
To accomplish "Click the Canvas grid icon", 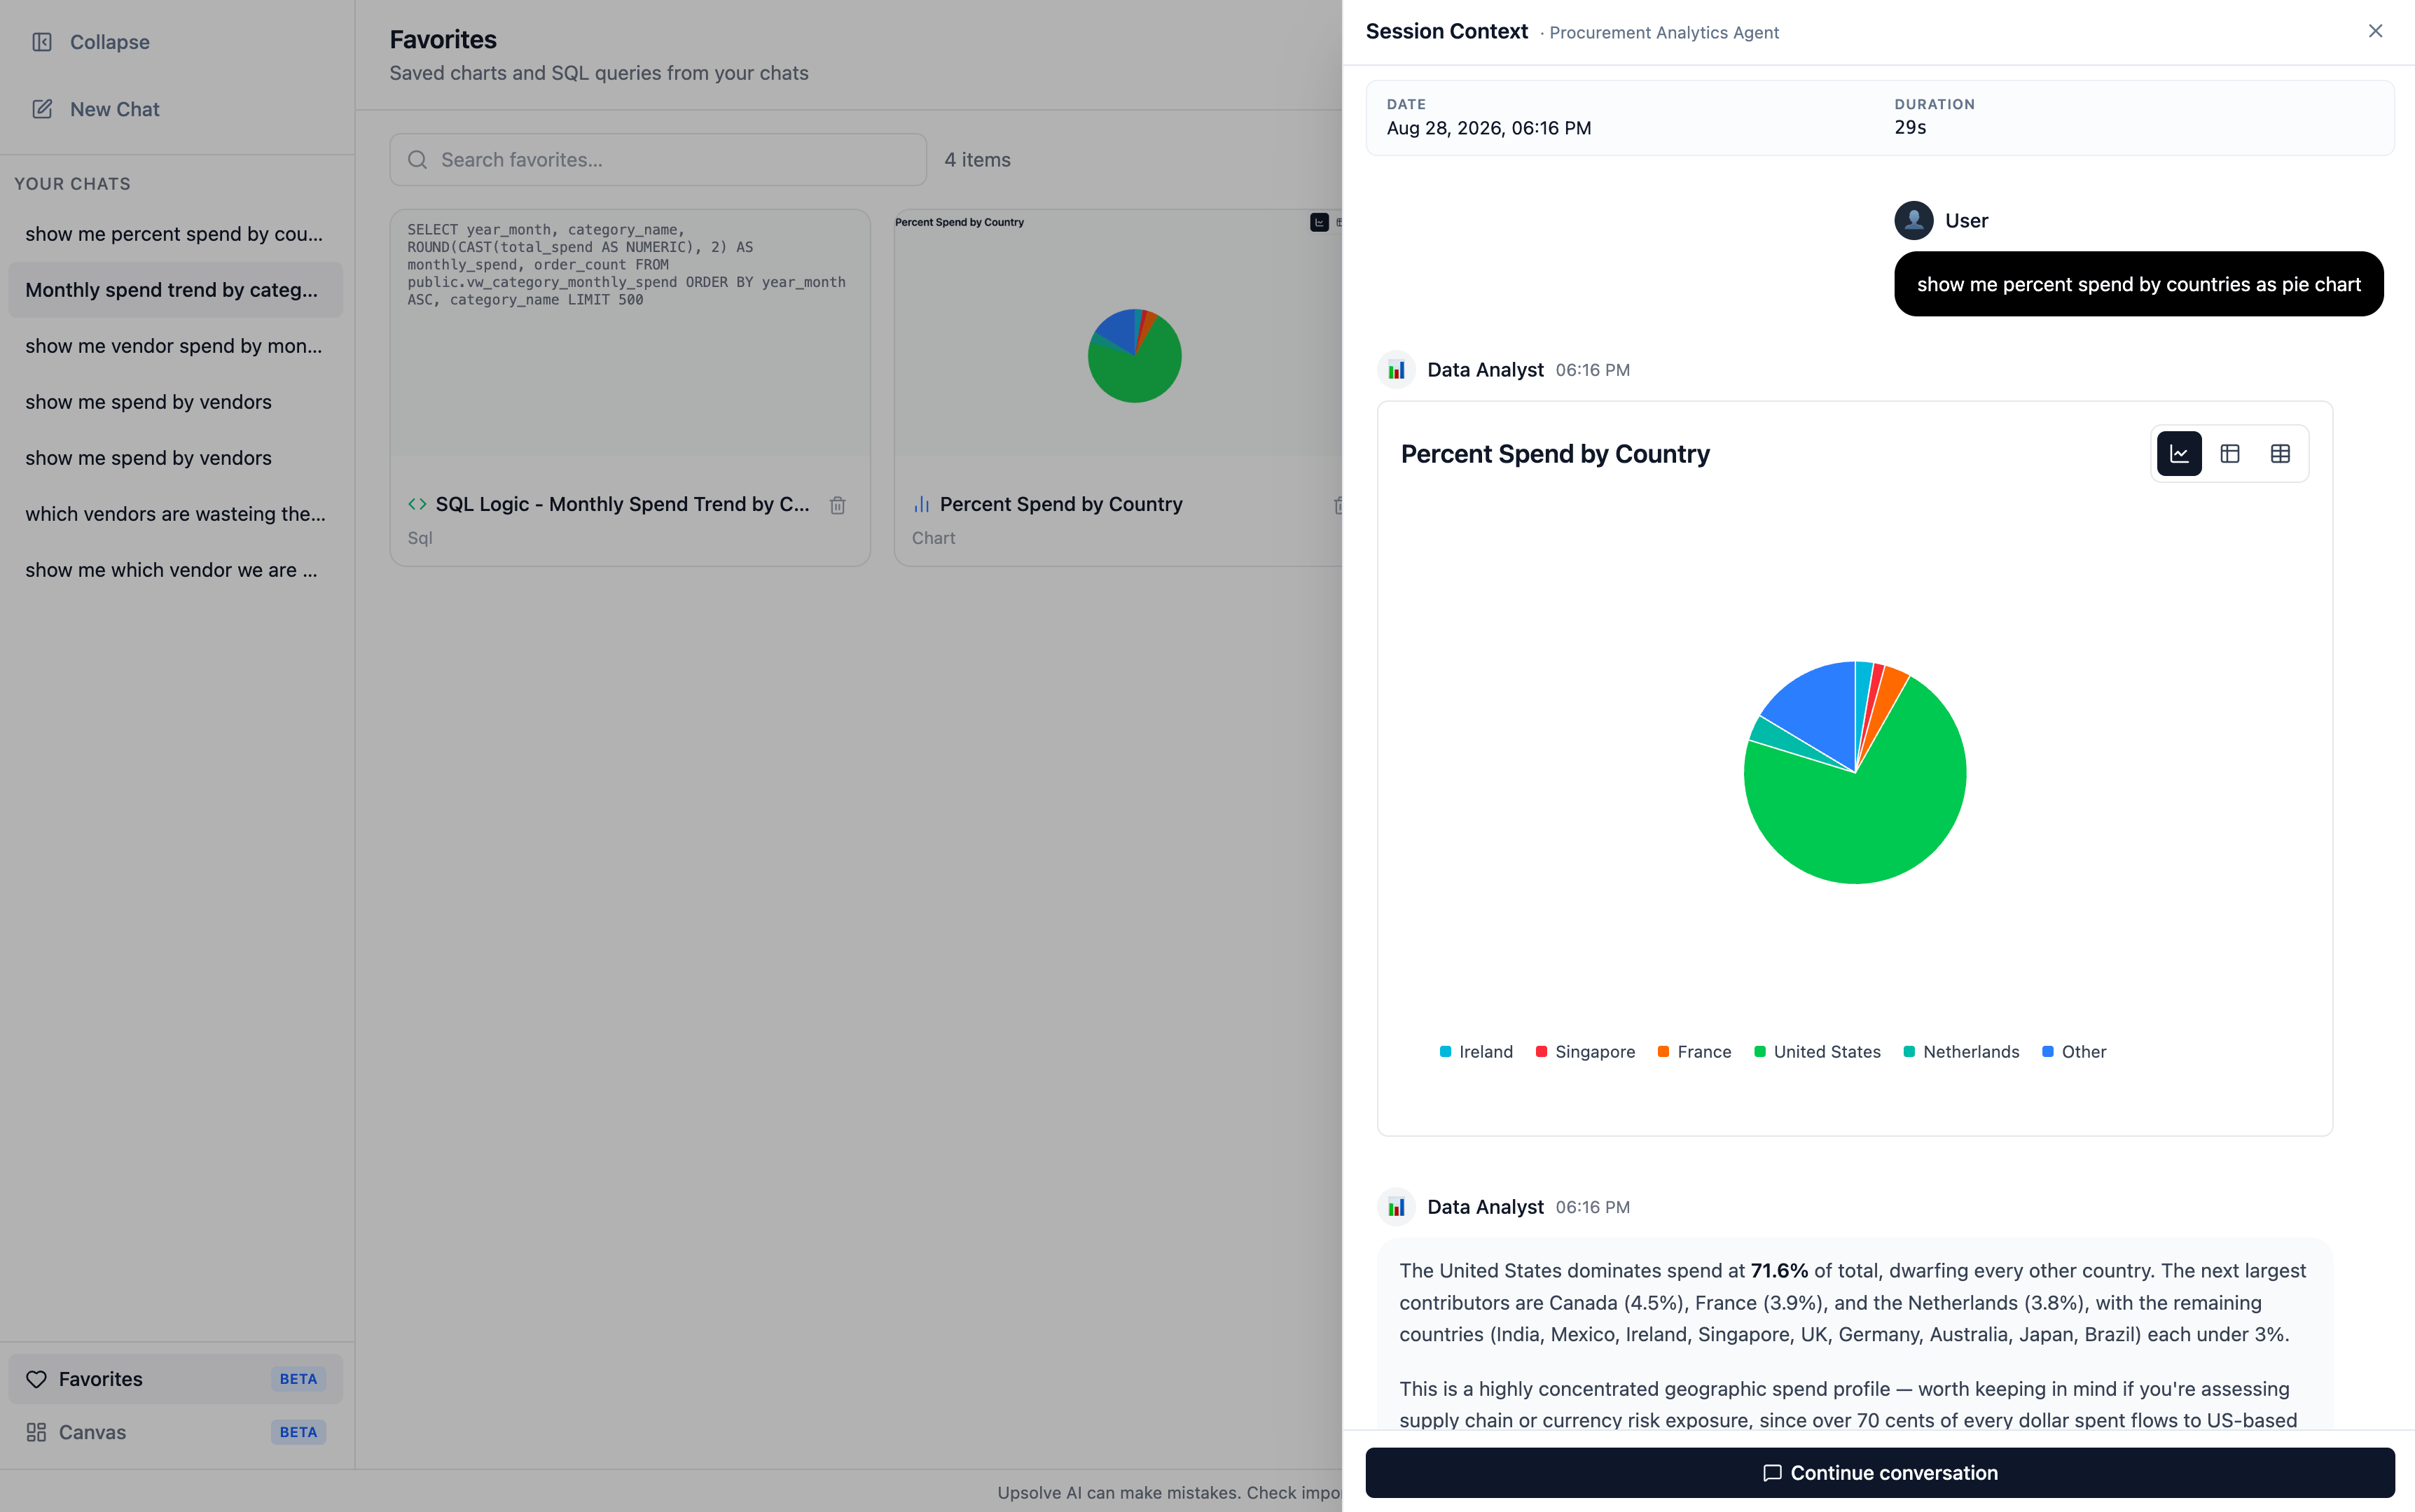I will [x=36, y=1432].
